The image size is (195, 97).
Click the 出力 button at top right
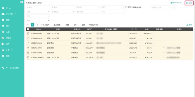coord(189,3)
